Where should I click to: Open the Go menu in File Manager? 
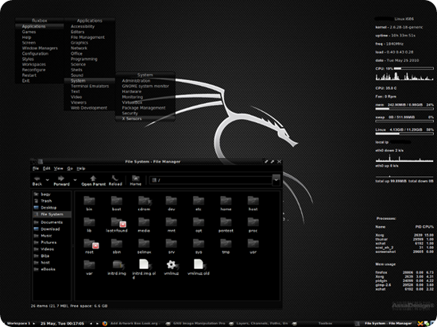[x=70, y=168]
